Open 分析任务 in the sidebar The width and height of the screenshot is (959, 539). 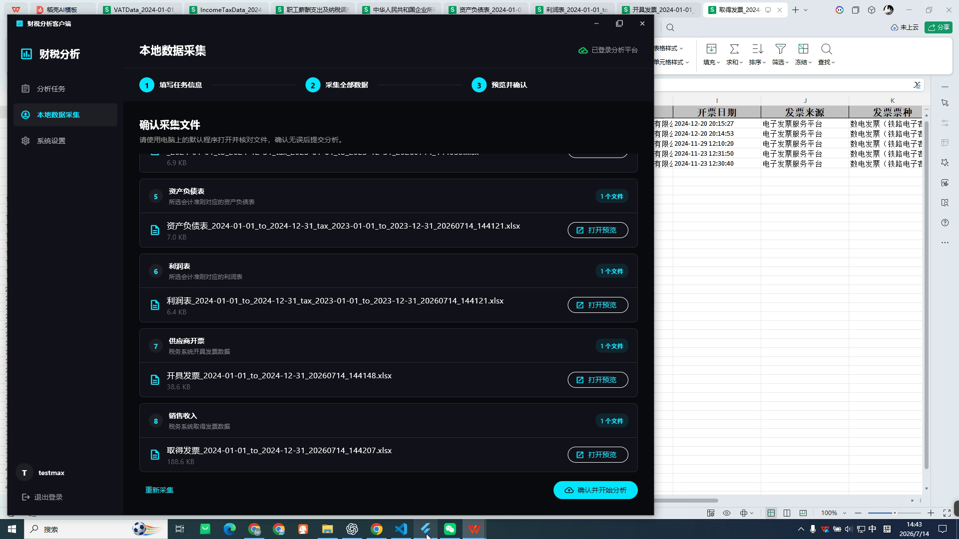pyautogui.click(x=65, y=89)
